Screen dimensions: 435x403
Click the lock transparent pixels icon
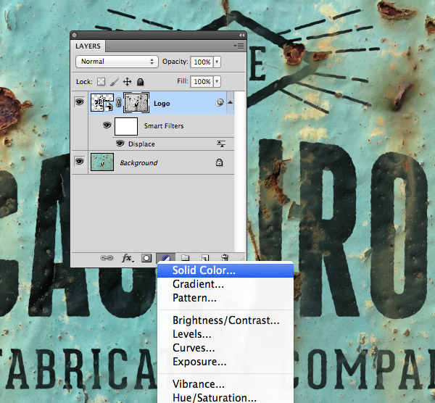pyautogui.click(x=101, y=82)
